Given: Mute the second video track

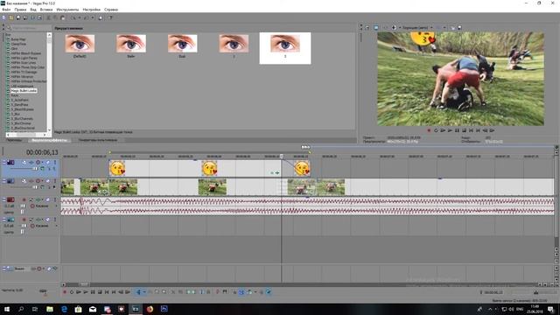Looking at the screenshot, I should [48, 181].
